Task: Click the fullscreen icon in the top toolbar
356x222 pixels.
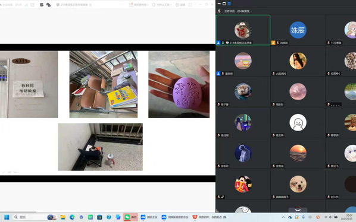Action: 190,5
